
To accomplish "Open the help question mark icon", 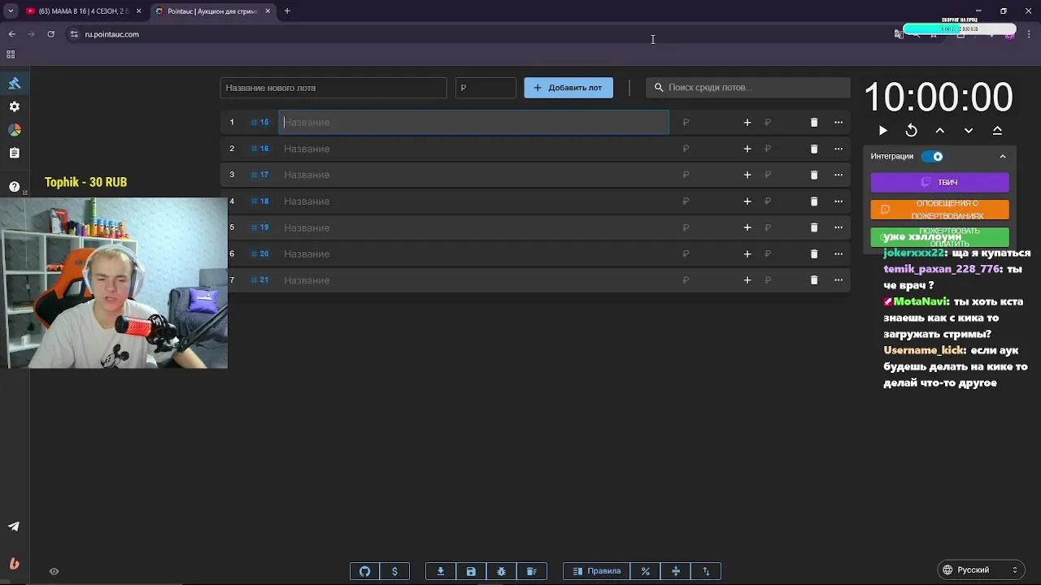I will pos(14,186).
